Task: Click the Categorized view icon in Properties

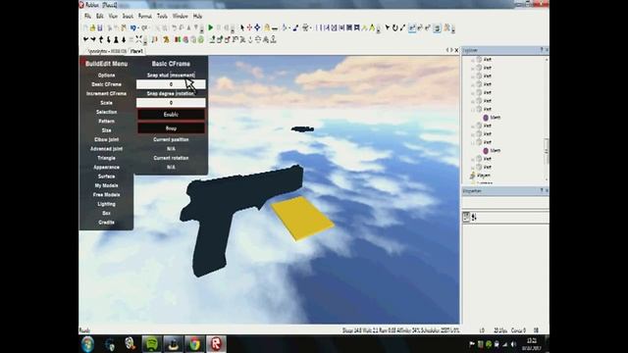Action: pos(466,217)
